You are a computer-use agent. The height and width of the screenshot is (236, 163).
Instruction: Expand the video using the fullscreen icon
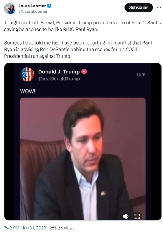pyautogui.click(x=137, y=216)
